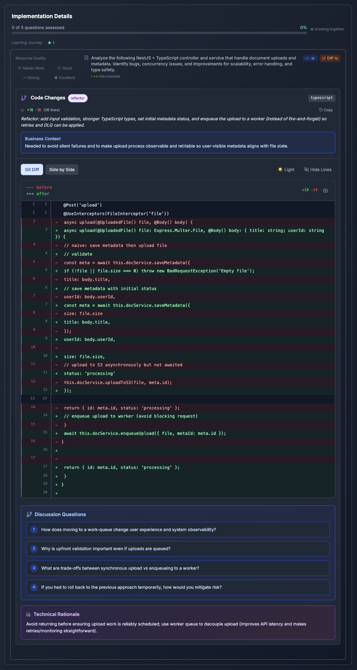357x670 pixels.
Task: Click the diff header '+18 -18' counter
Action: [310, 190]
